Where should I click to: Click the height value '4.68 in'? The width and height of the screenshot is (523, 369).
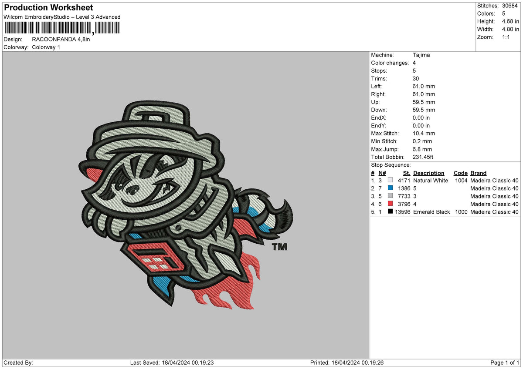point(510,21)
